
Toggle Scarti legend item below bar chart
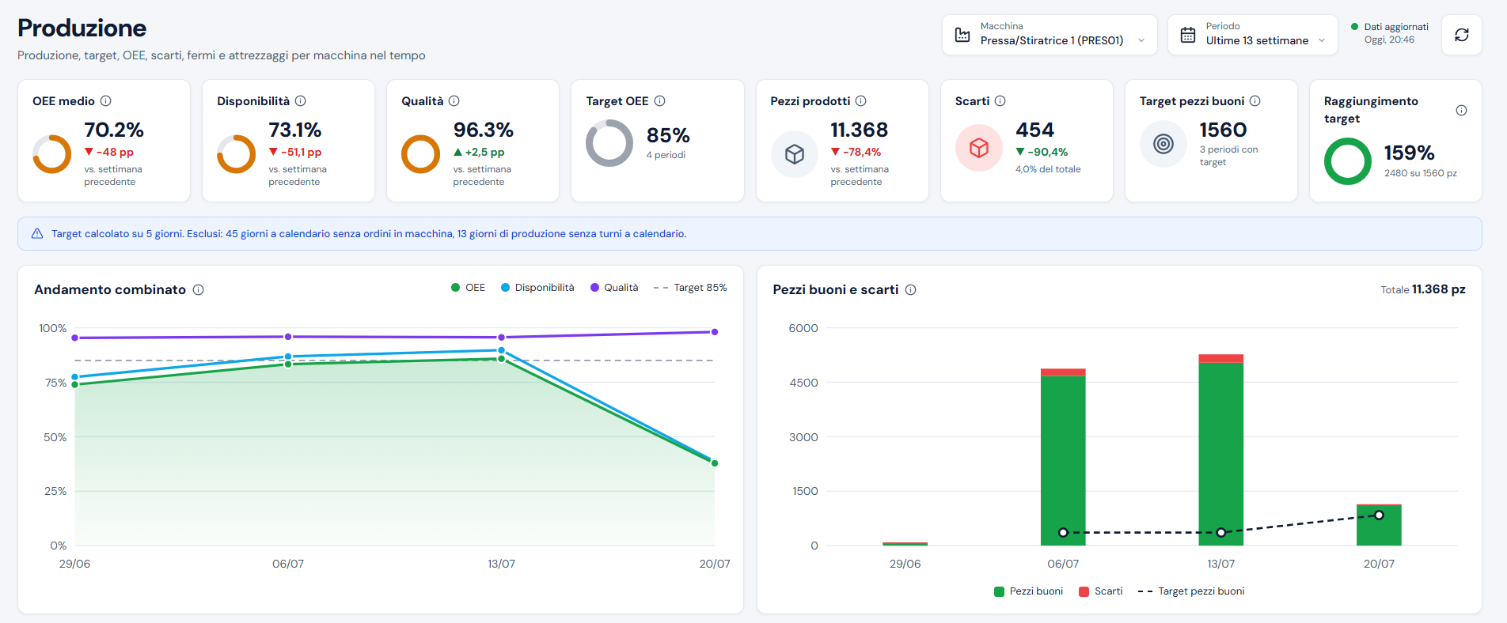pyautogui.click(x=1100, y=591)
